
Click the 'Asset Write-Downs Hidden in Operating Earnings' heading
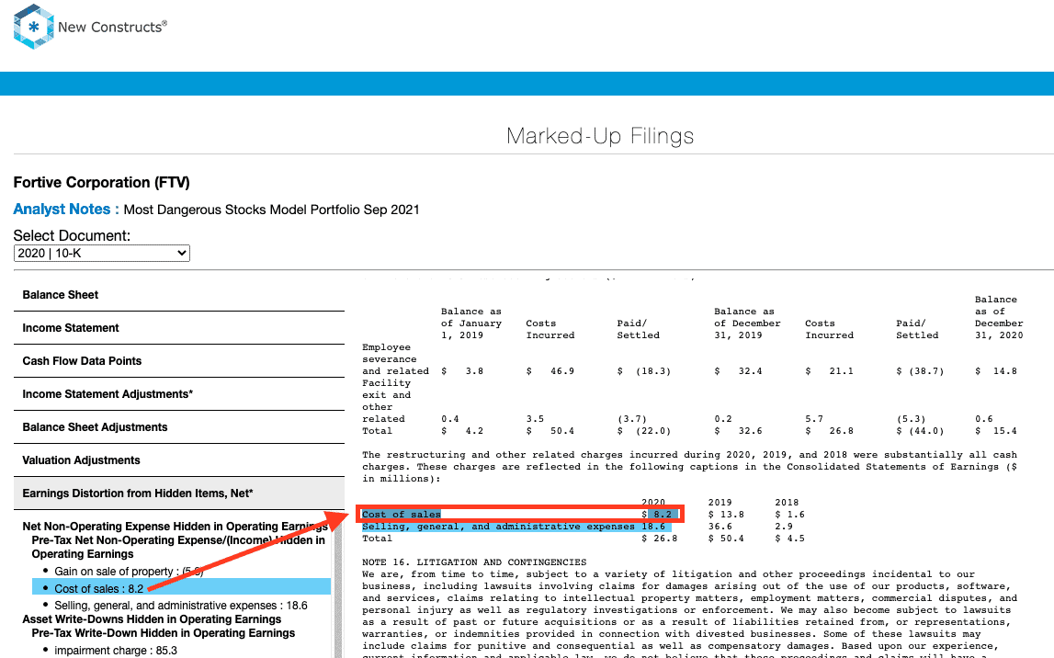(x=152, y=619)
